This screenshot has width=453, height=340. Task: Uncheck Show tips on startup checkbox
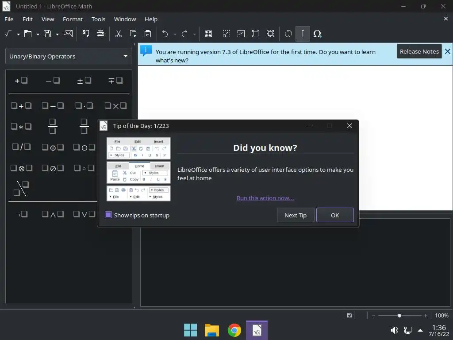(108, 215)
